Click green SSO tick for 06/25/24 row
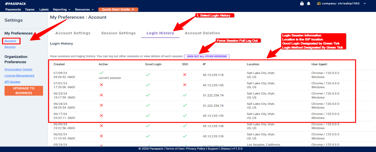 click(185, 95)
